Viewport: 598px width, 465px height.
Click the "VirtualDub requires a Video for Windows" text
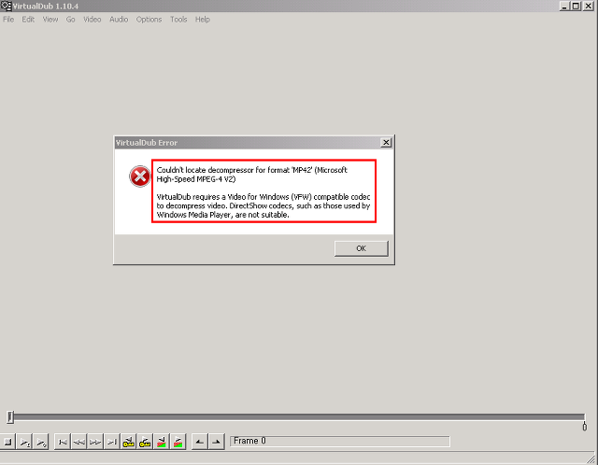coord(263,205)
